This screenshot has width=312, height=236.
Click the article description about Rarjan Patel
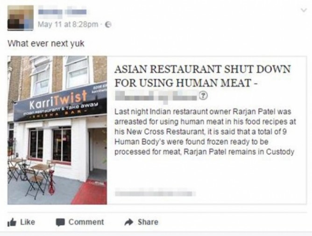coord(206,132)
